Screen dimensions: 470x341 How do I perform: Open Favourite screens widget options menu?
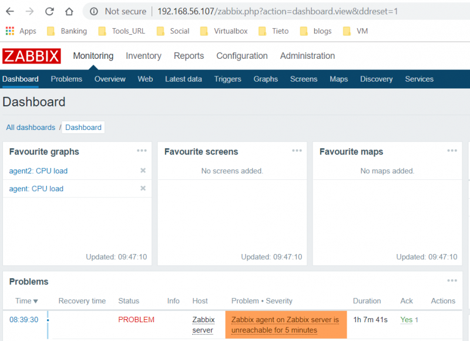click(x=297, y=151)
